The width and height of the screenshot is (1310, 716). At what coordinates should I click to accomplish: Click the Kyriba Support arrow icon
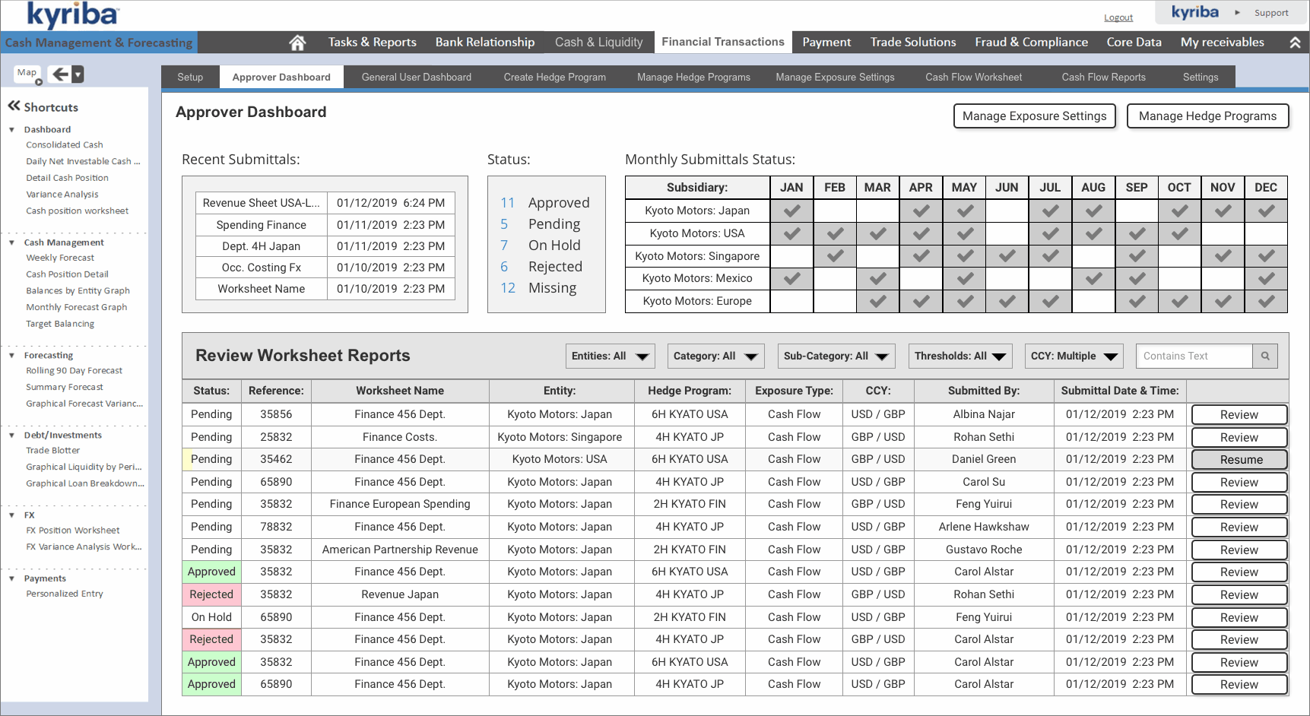click(1237, 13)
